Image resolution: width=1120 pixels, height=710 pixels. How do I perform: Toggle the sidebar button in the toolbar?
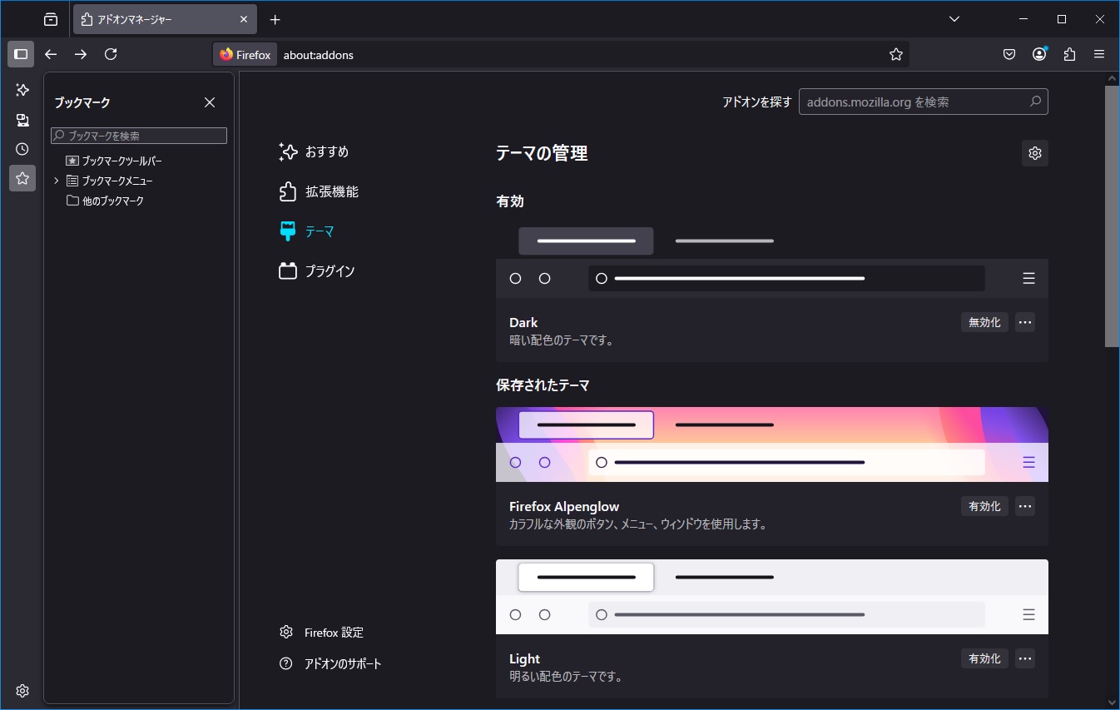pos(21,54)
